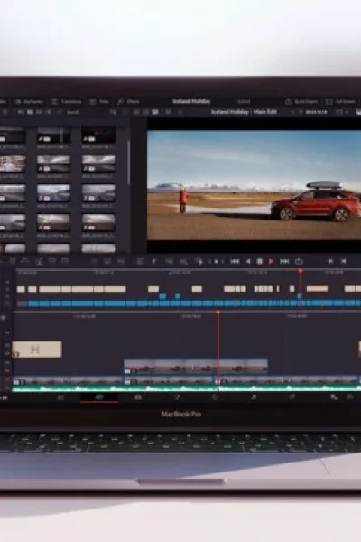Start playback with the red Play button
Screen dimensions: 361x542
click(x=271, y=261)
